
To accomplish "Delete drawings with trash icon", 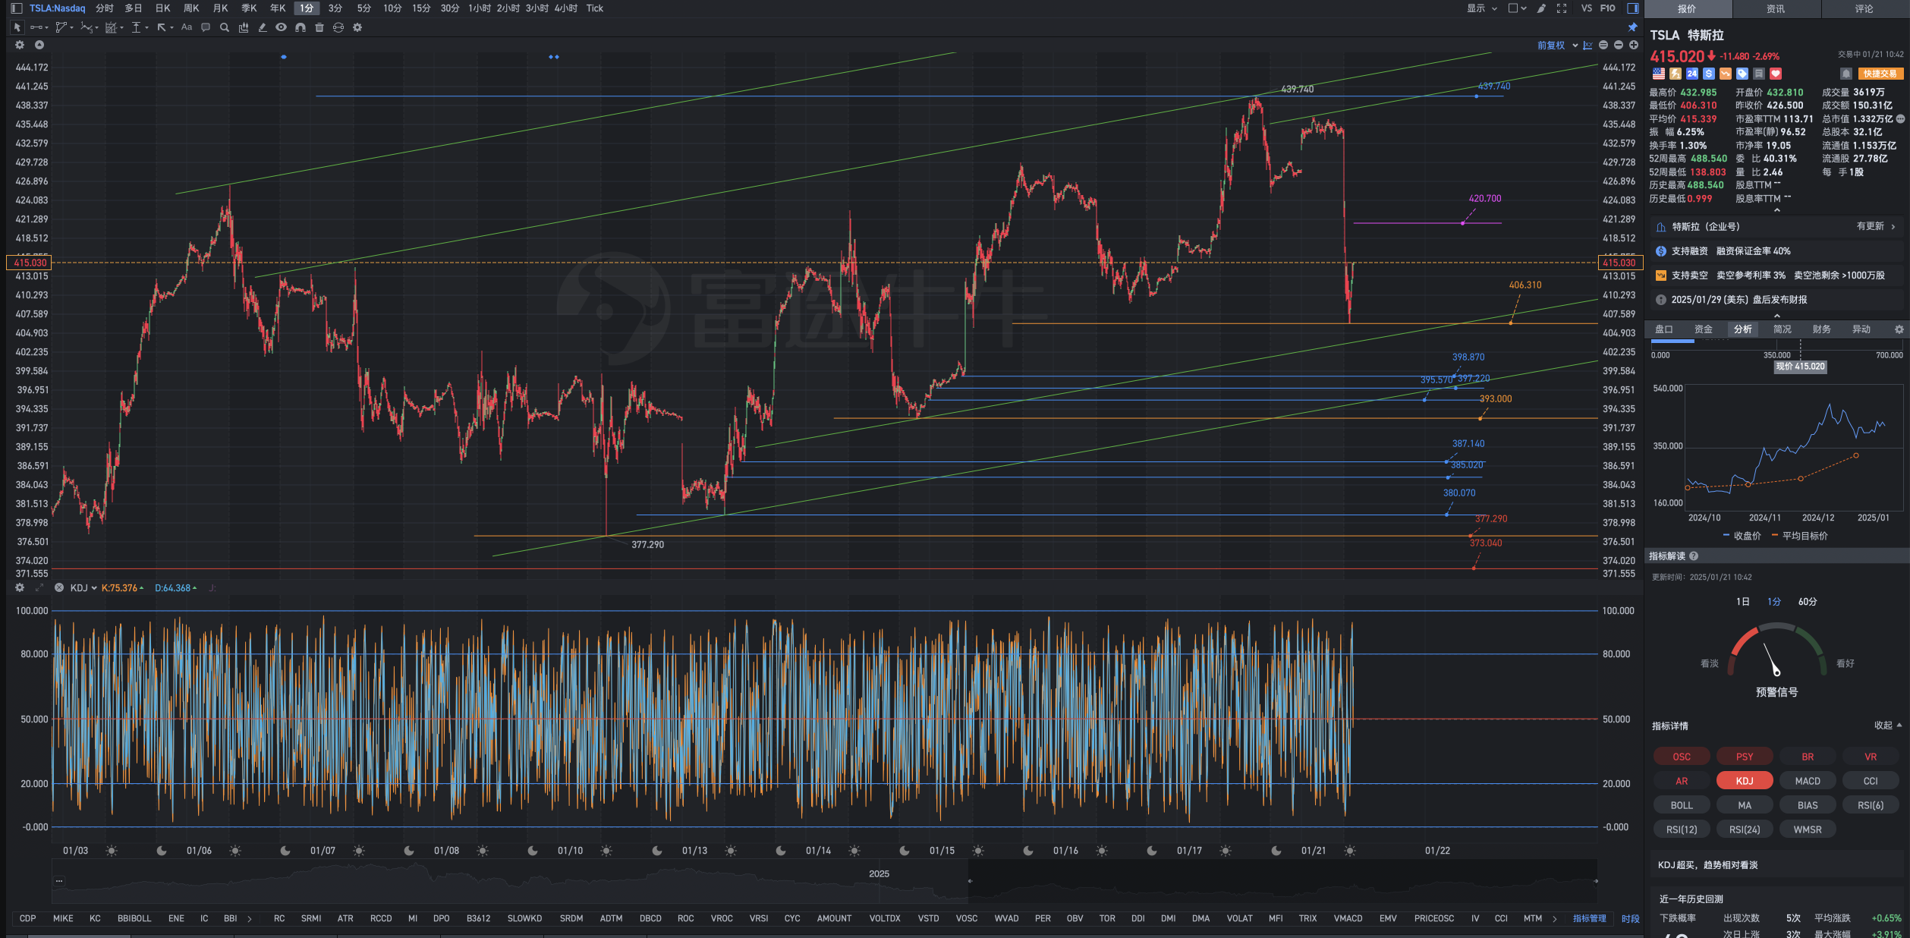I will tap(319, 27).
